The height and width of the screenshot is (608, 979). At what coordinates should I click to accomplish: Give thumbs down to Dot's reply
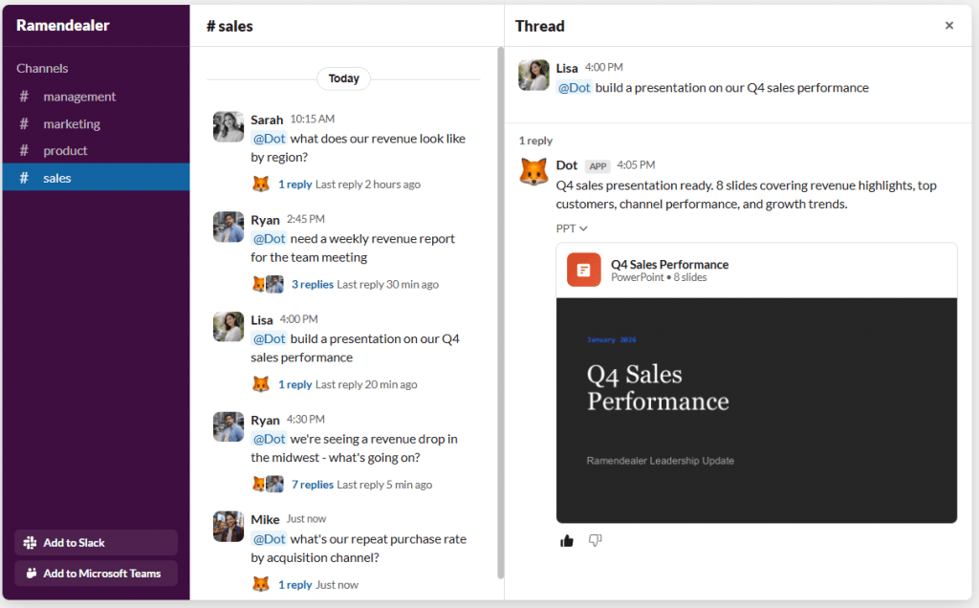pyautogui.click(x=595, y=540)
